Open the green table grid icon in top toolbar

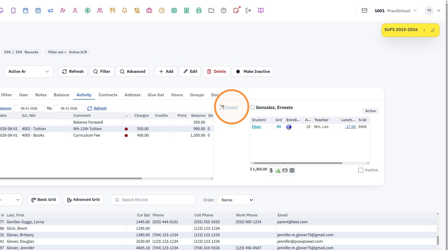tap(174, 10)
